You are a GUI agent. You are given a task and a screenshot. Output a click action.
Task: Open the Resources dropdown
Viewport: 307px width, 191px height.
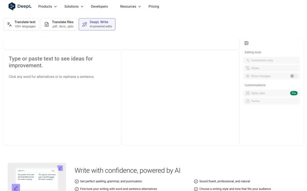pos(130,6)
